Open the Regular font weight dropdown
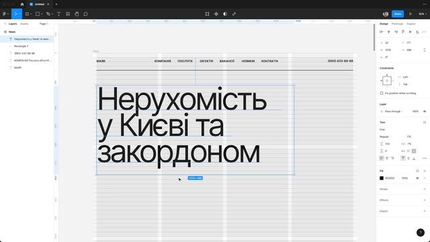Viewport: 430px width, 242px height. coord(385,136)
